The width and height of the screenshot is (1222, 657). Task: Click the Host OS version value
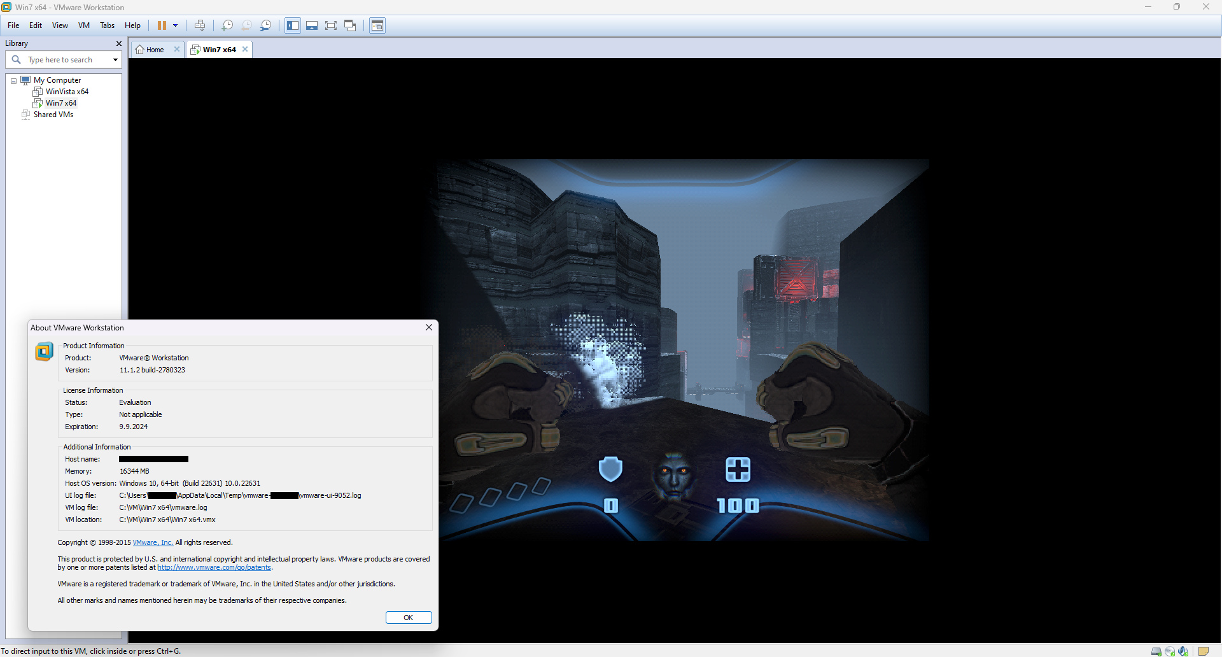(190, 483)
